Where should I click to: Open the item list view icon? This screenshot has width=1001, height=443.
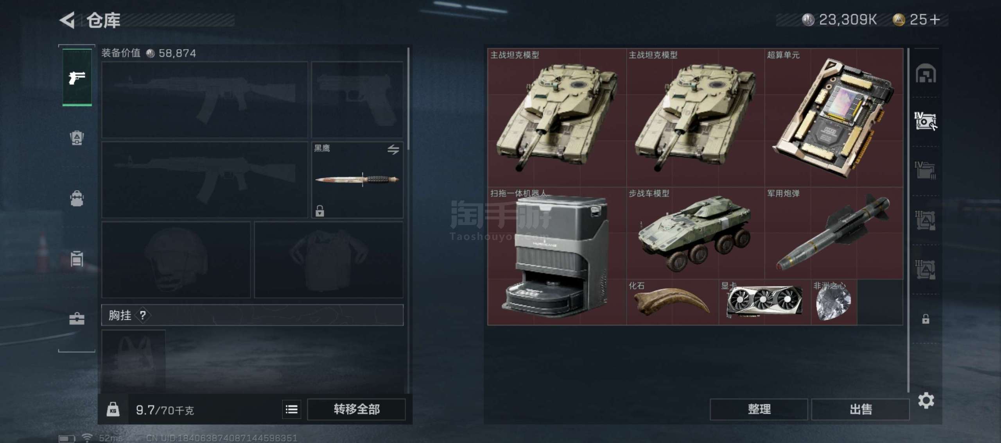click(x=291, y=409)
